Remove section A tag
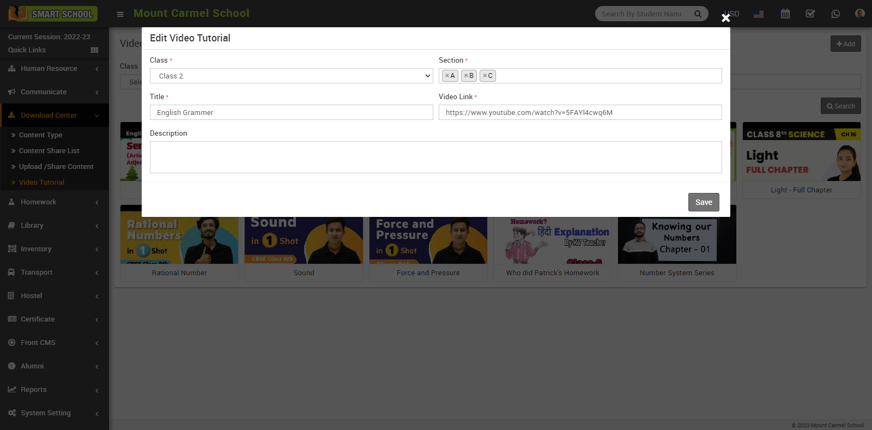 pos(447,76)
